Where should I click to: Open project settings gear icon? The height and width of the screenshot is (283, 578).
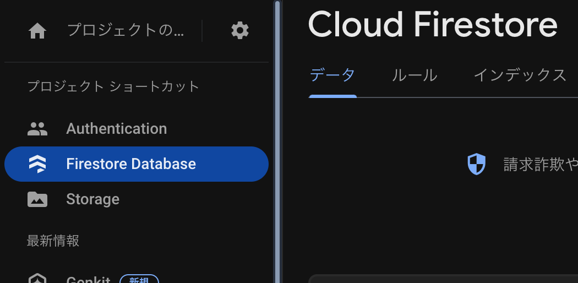[240, 30]
